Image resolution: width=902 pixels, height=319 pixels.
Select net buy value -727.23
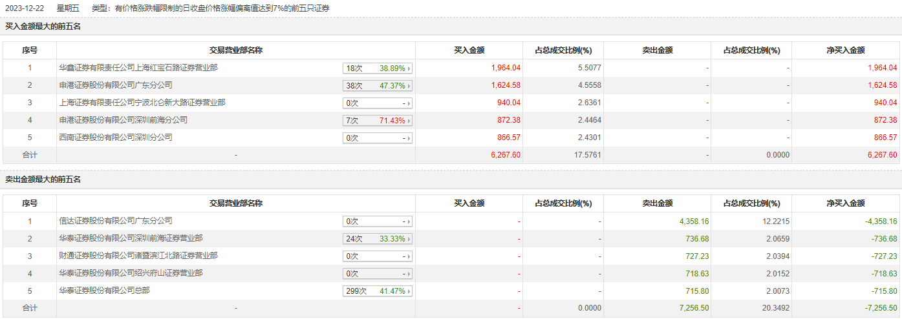[883, 255]
